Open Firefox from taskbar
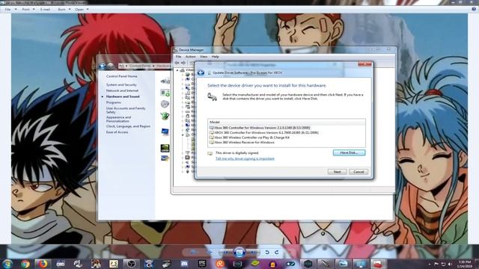The image size is (479, 269). [x=43, y=264]
